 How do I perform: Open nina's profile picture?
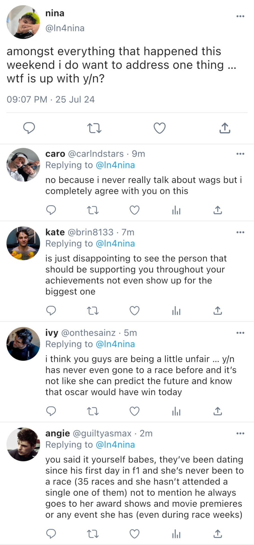(23, 22)
